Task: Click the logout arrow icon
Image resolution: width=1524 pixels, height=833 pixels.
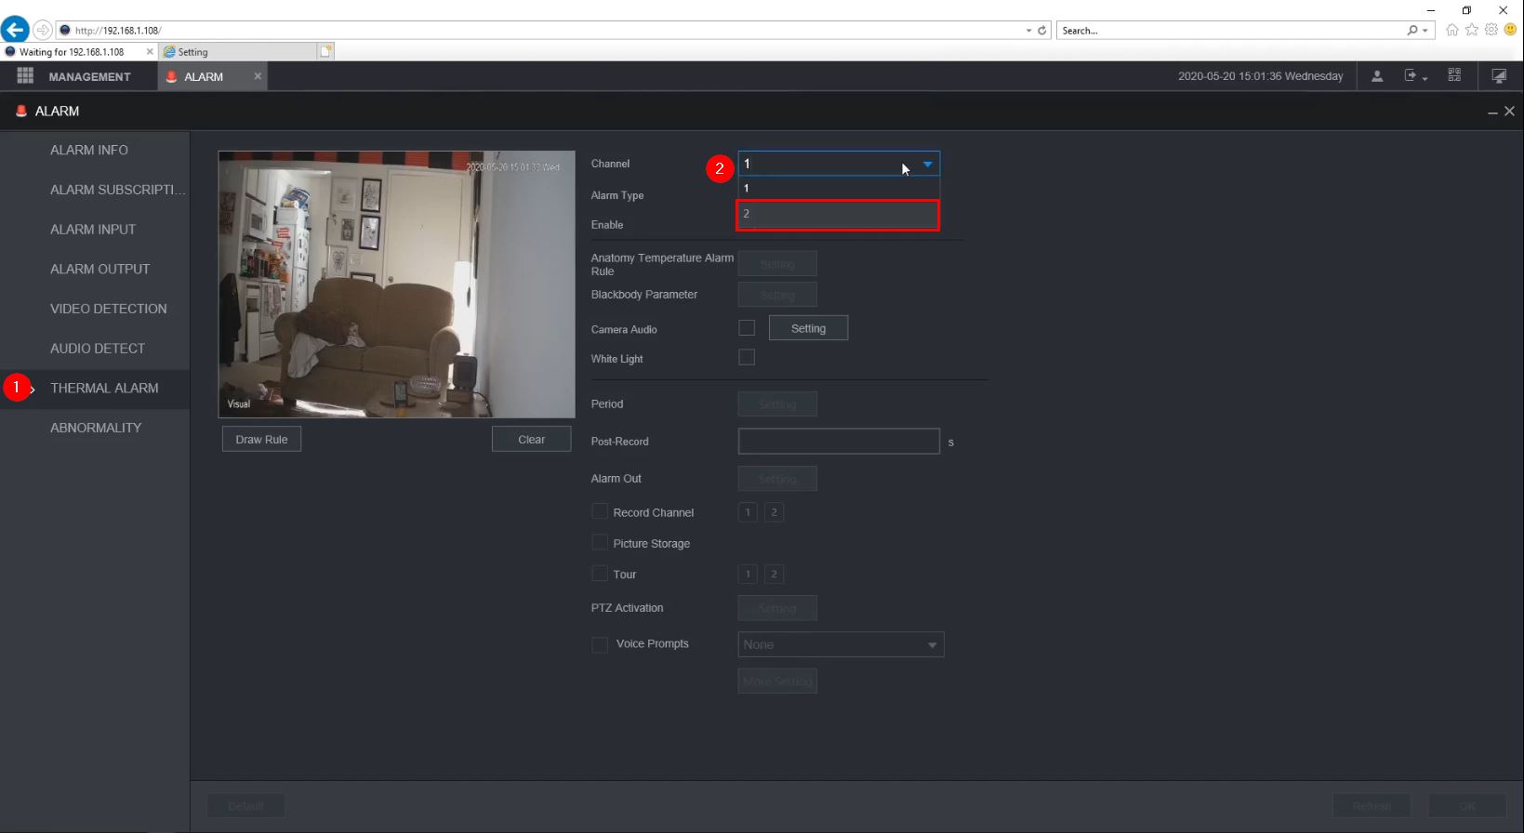Action: [1411, 76]
